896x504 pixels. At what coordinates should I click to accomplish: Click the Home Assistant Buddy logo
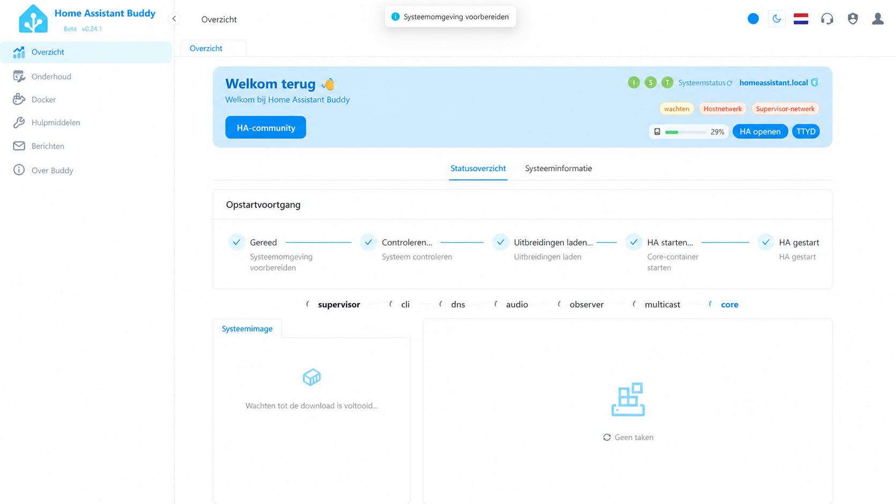coord(33,19)
